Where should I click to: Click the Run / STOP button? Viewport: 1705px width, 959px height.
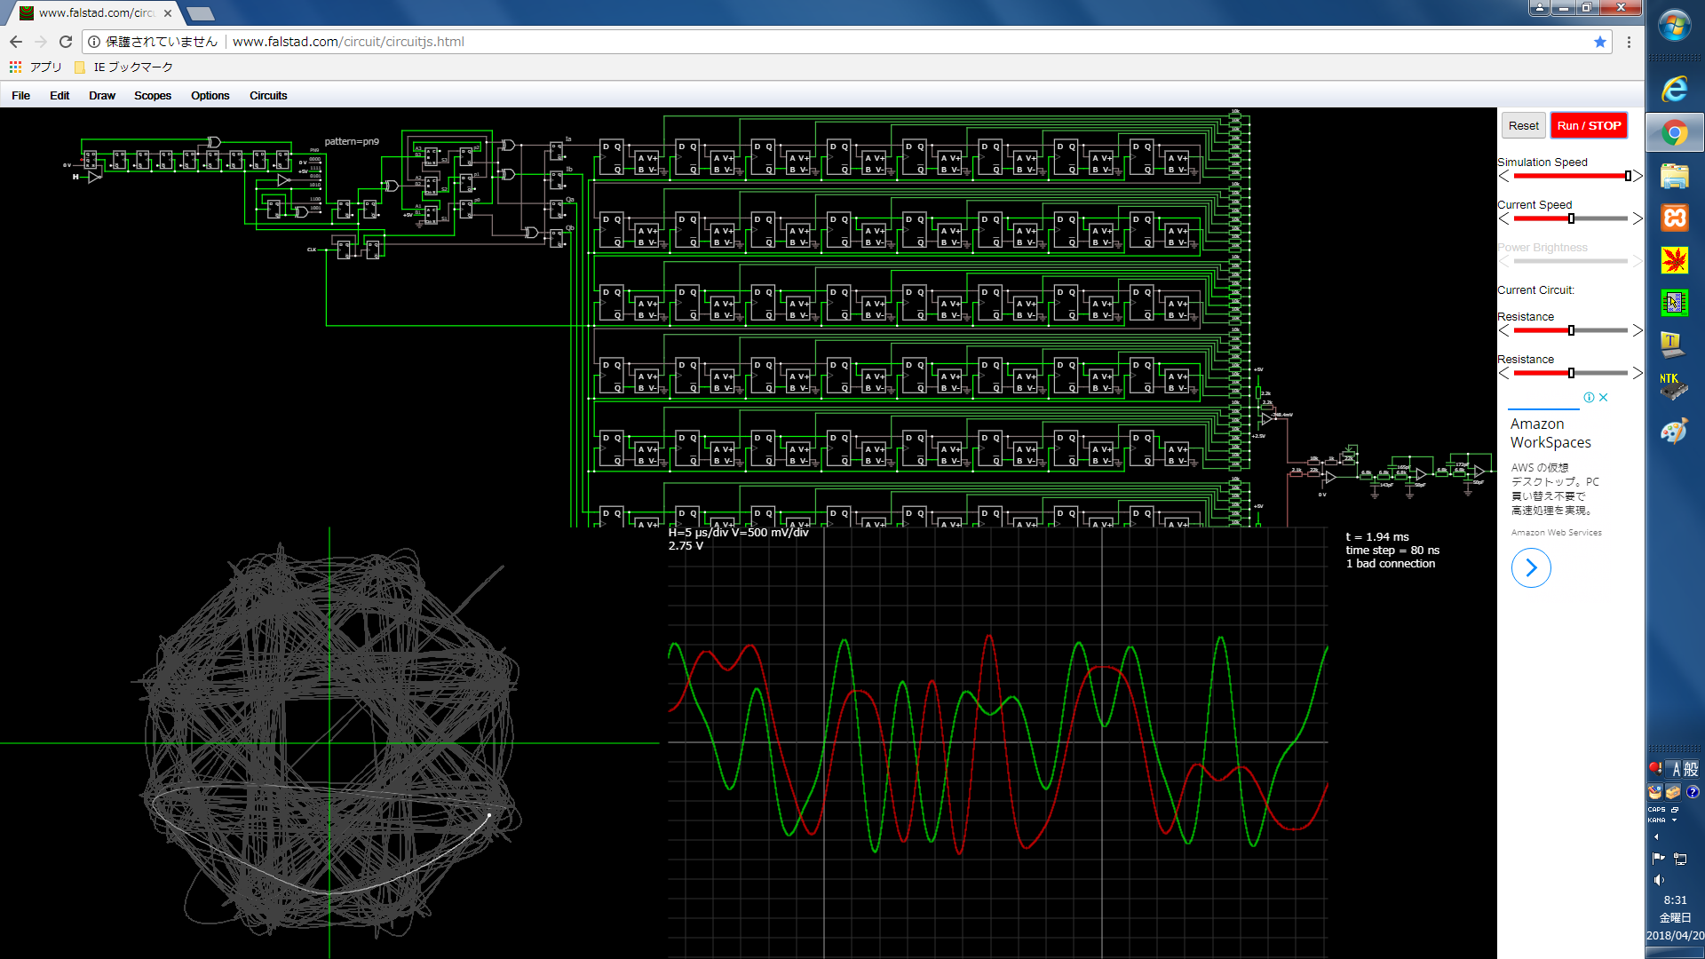1589,126
